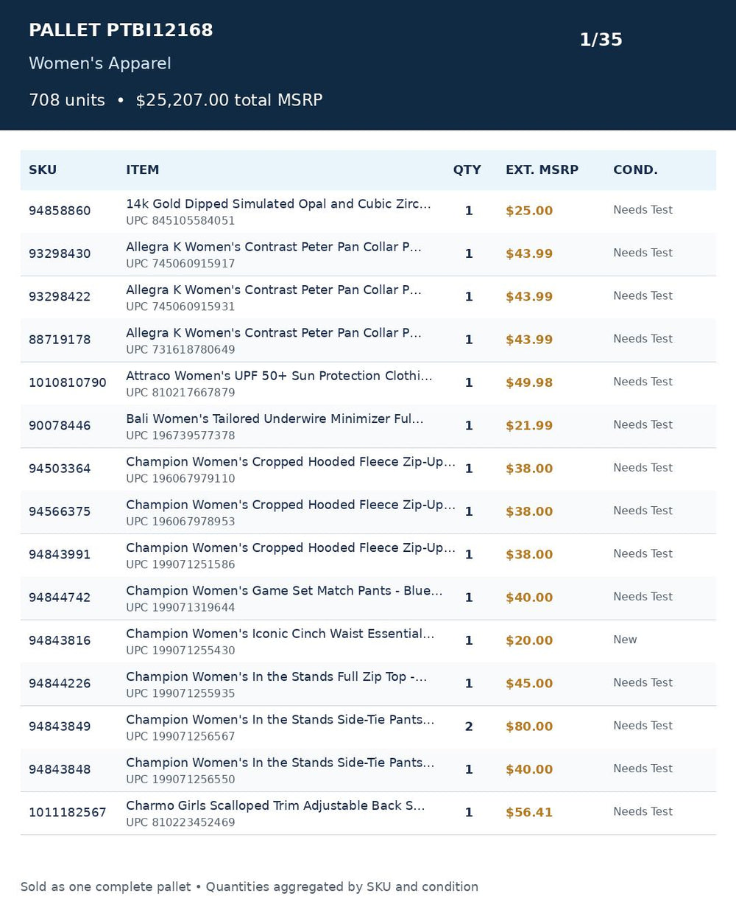Open the Bali Women's Tailored Underwire Minimizer item
Viewport: 736px width, 921px height.
click(275, 419)
